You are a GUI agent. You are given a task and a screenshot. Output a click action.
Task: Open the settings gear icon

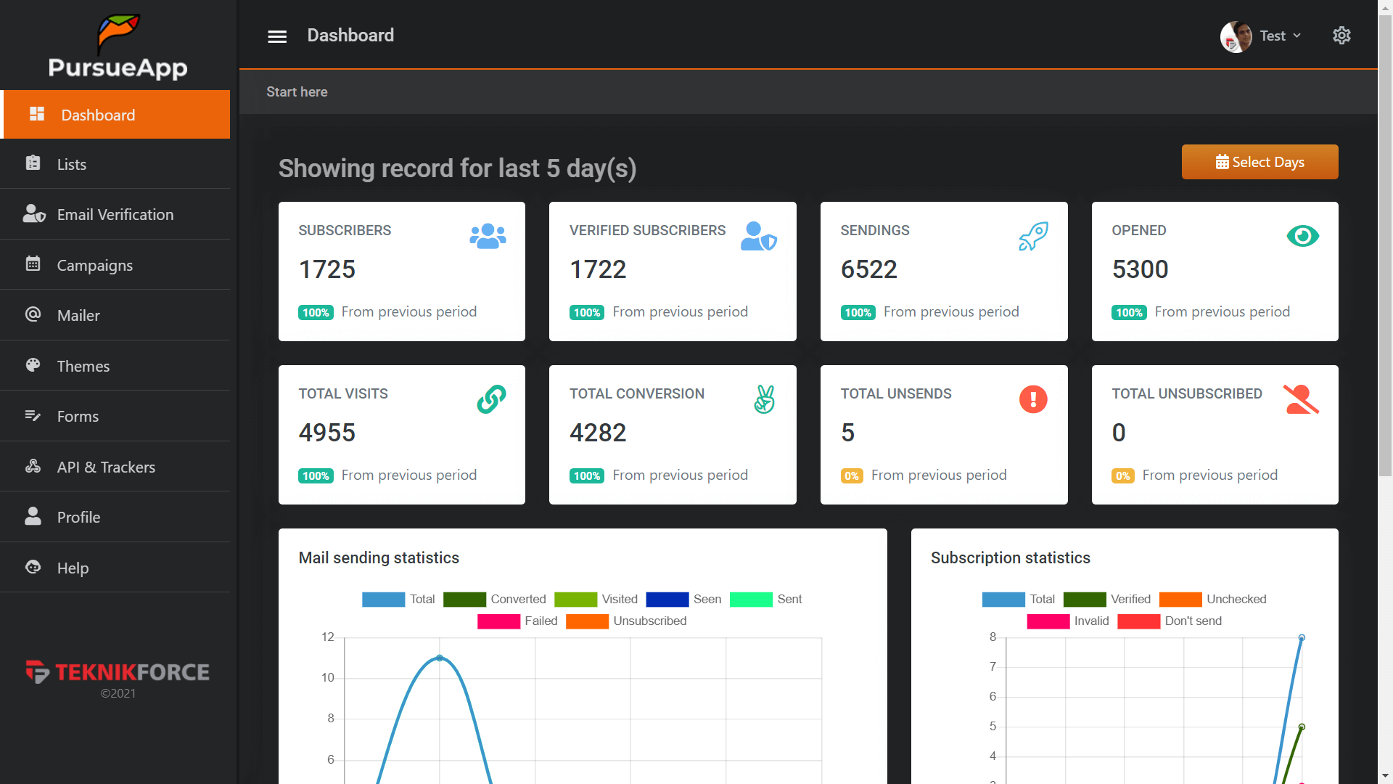coord(1341,35)
